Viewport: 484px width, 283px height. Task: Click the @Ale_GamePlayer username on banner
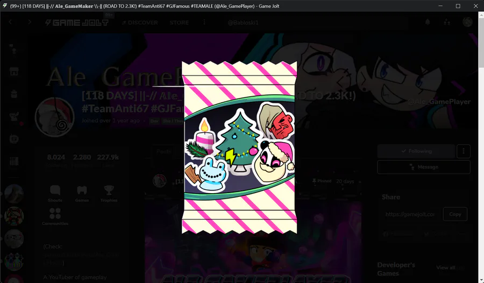click(439, 102)
